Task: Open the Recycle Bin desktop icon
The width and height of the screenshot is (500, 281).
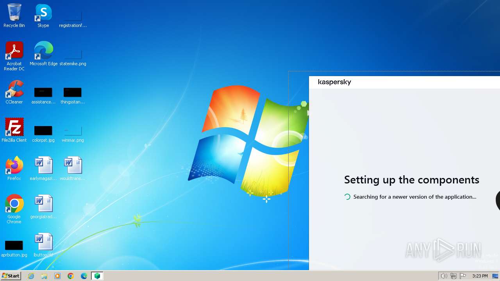Action: tap(14, 16)
